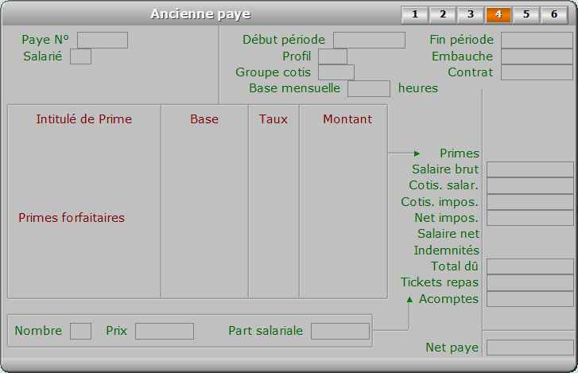This screenshot has width=578, height=373.
Task: Click the Primes label
Action: [x=460, y=153]
